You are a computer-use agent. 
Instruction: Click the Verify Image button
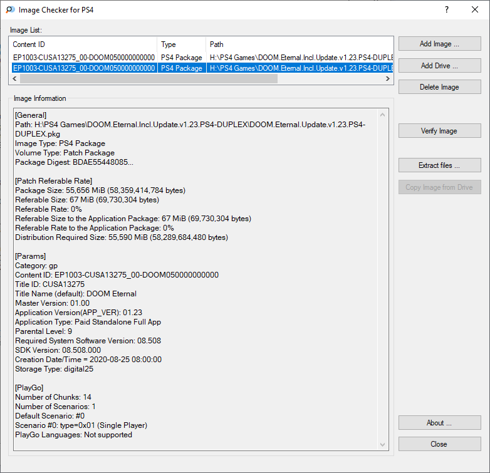(x=439, y=130)
